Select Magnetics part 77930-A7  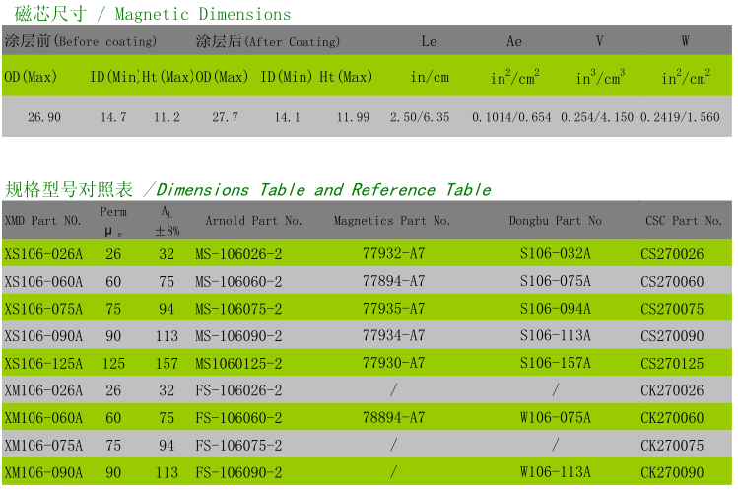pyautogui.click(x=393, y=363)
